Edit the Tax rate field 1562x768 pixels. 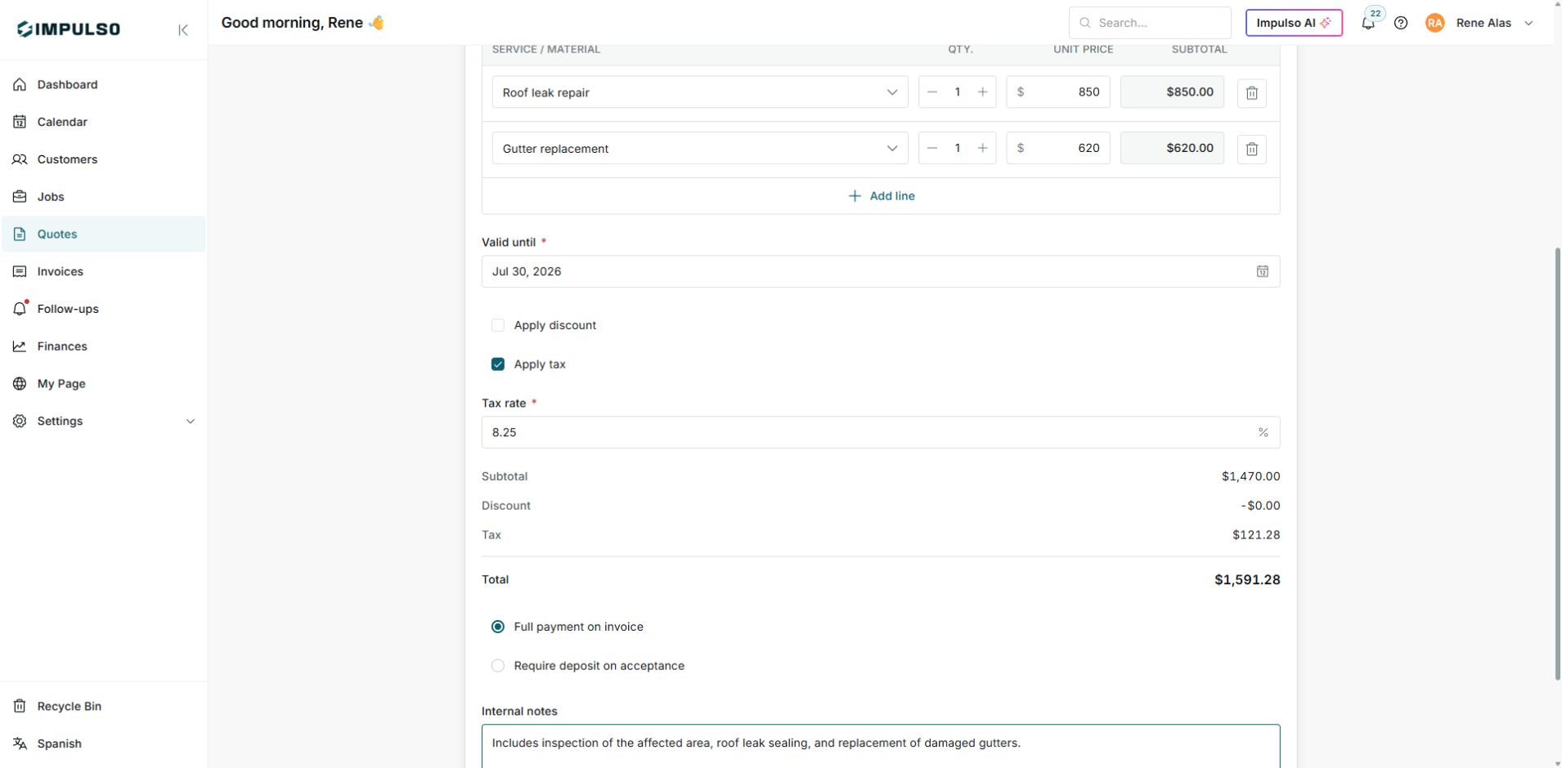881,432
